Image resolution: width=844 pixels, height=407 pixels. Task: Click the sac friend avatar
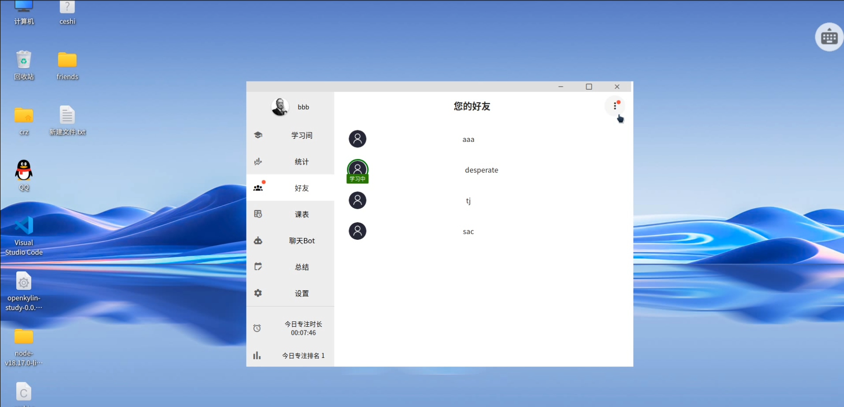click(357, 231)
